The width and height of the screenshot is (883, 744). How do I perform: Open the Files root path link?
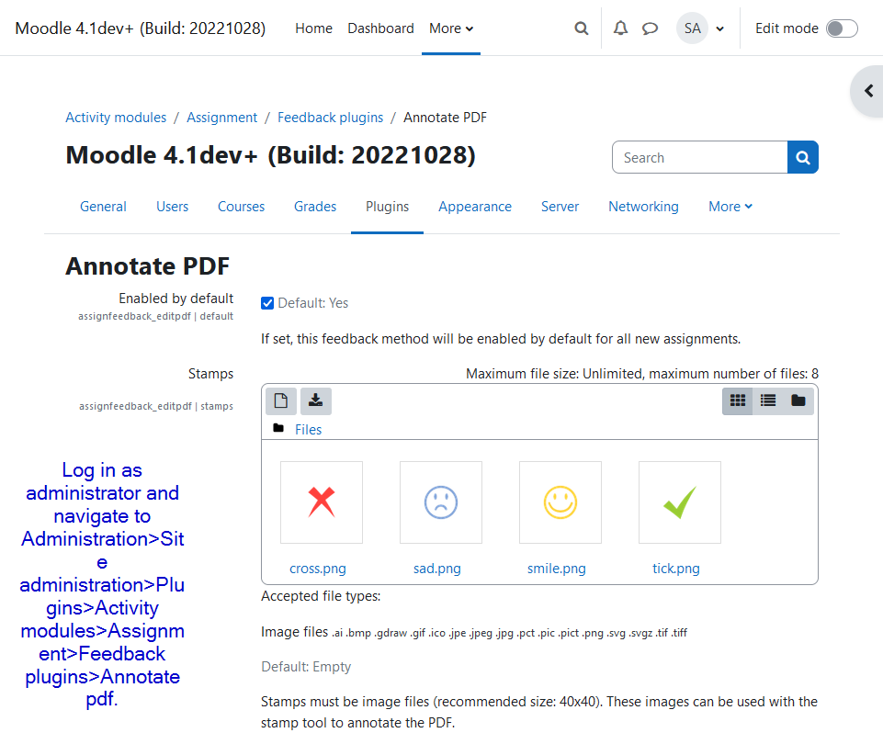click(308, 429)
